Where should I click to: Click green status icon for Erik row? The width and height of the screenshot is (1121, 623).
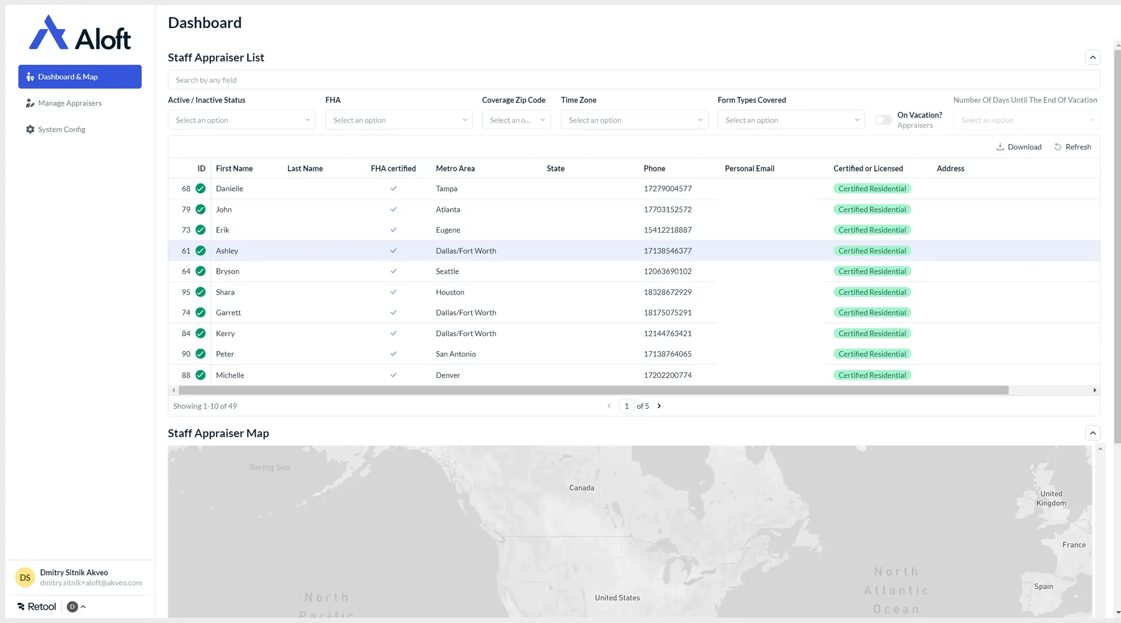coord(200,230)
